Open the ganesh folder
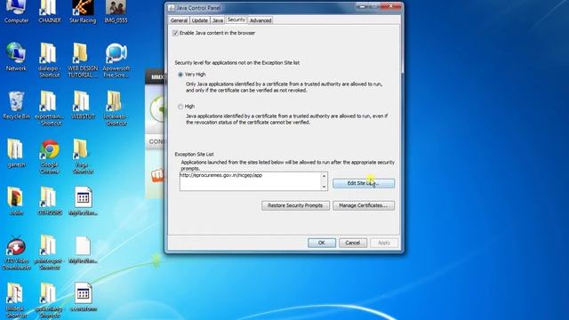 16,153
